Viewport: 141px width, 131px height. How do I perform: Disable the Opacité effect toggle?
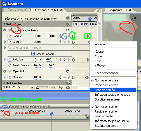pos(5,71)
